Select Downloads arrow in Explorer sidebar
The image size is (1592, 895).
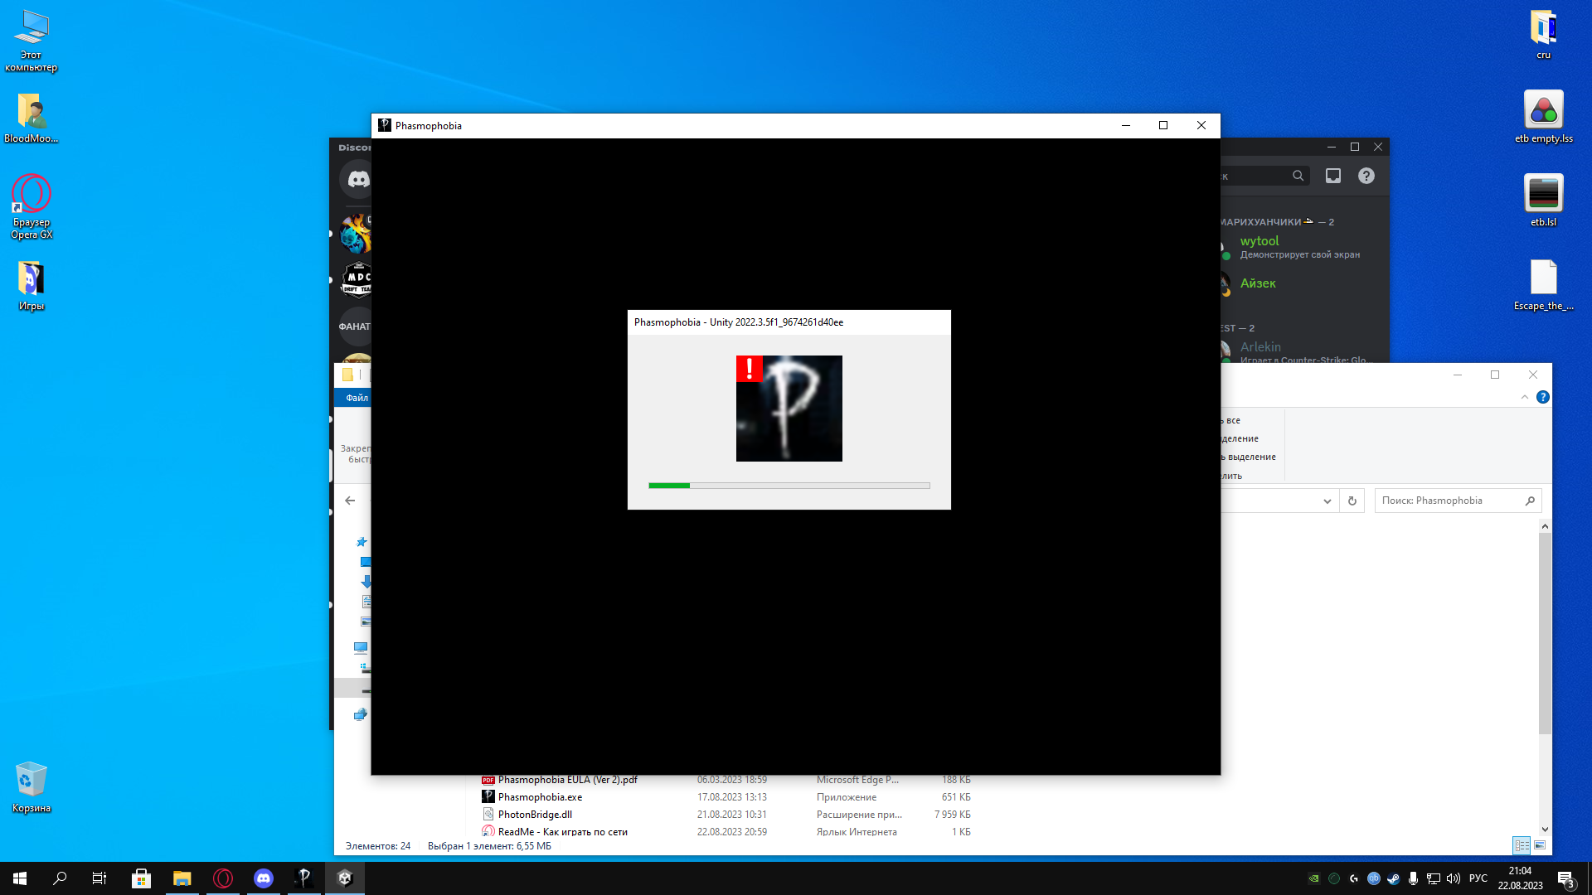[366, 582]
